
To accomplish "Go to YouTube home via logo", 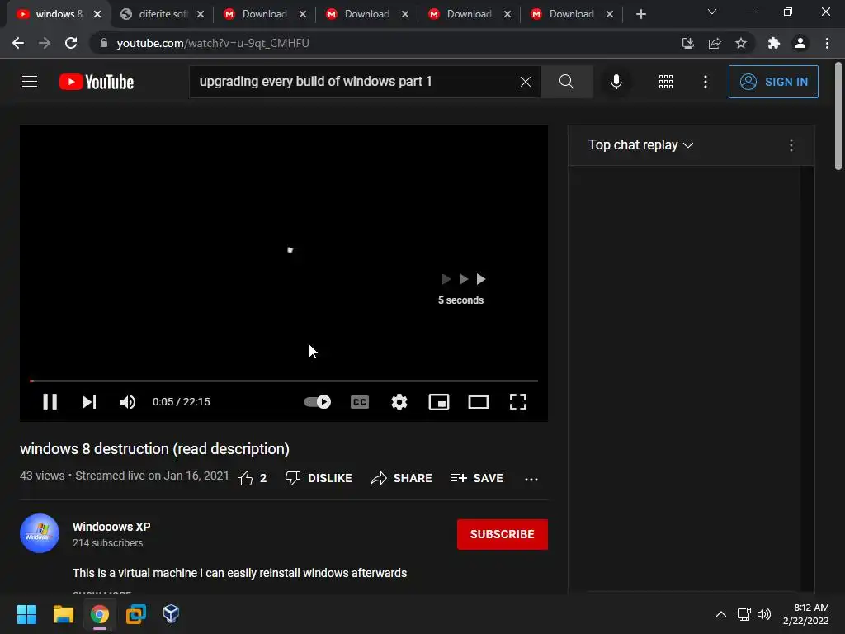I will (x=97, y=82).
